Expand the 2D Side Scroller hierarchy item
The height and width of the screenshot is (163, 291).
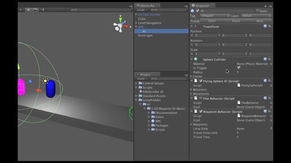[136, 14]
